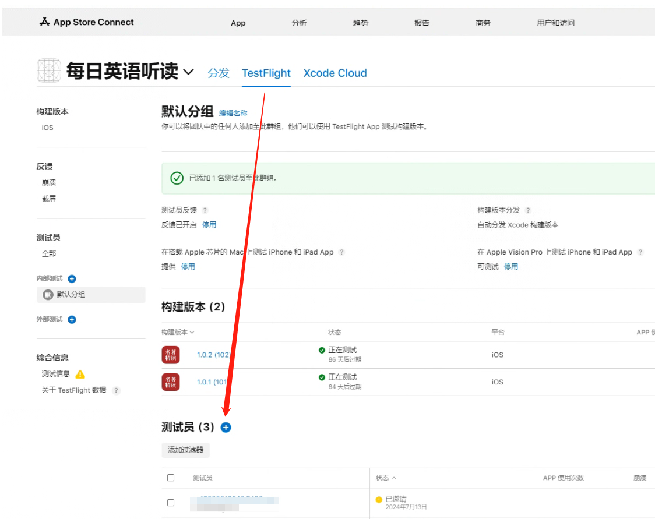Open help for 关于 TestFlight 数据

click(x=116, y=390)
